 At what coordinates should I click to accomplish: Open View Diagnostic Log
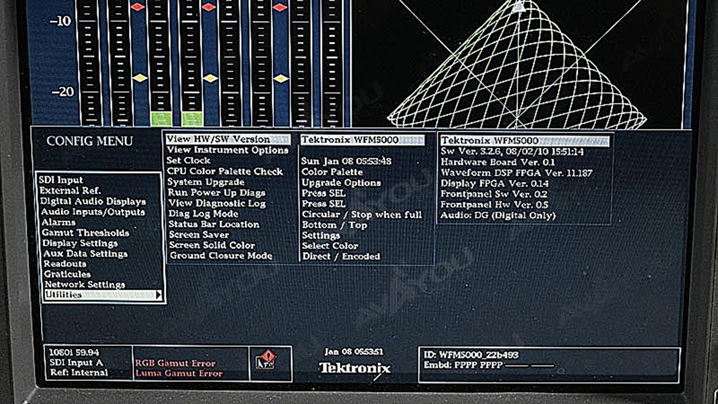[x=217, y=204]
